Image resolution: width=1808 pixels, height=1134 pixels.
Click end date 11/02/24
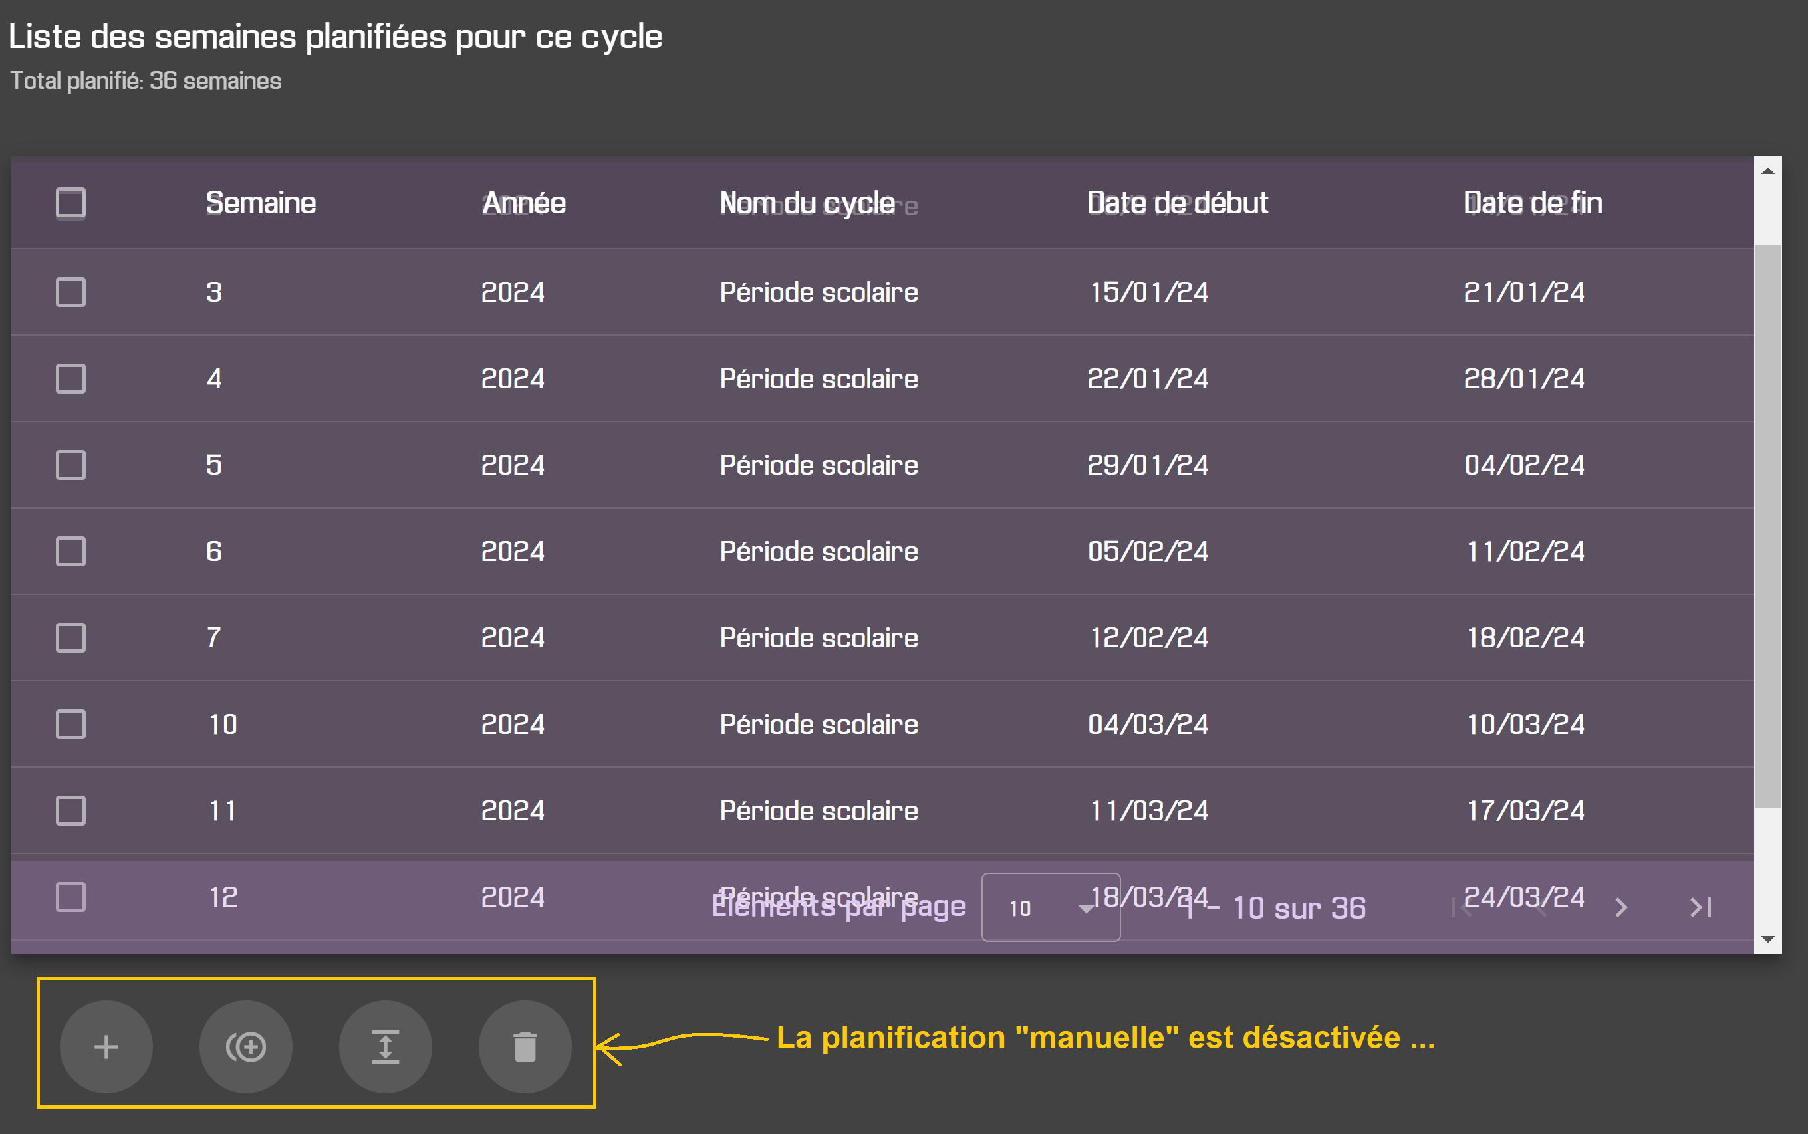click(x=1525, y=551)
